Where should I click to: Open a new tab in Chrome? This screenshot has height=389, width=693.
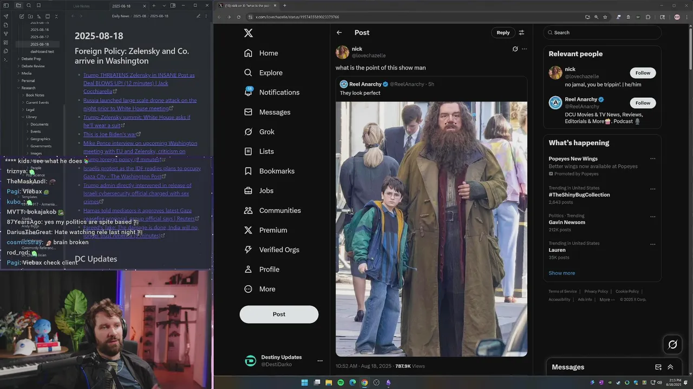(x=285, y=5)
